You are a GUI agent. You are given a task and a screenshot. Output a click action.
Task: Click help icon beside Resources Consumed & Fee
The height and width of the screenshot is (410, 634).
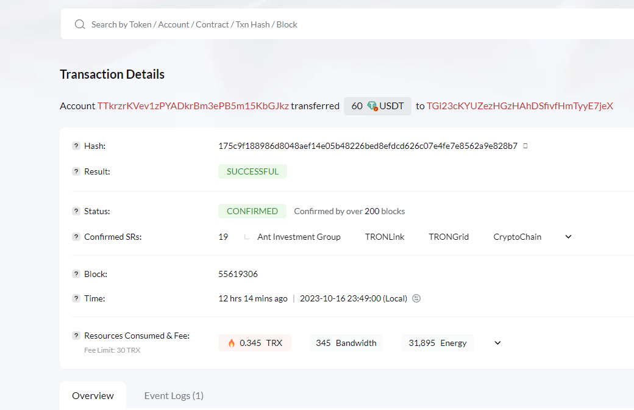point(76,336)
